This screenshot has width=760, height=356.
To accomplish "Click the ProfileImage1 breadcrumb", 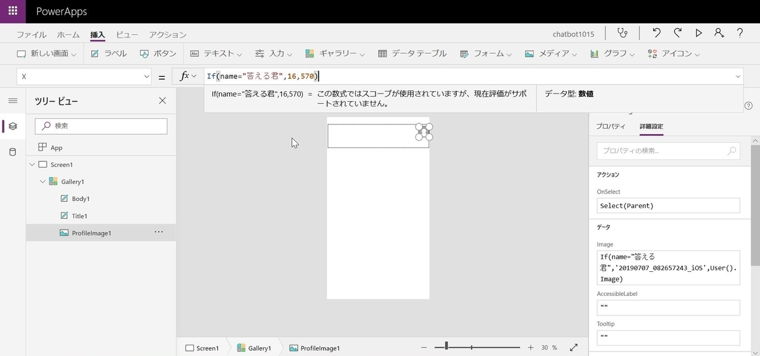I will click(315, 348).
